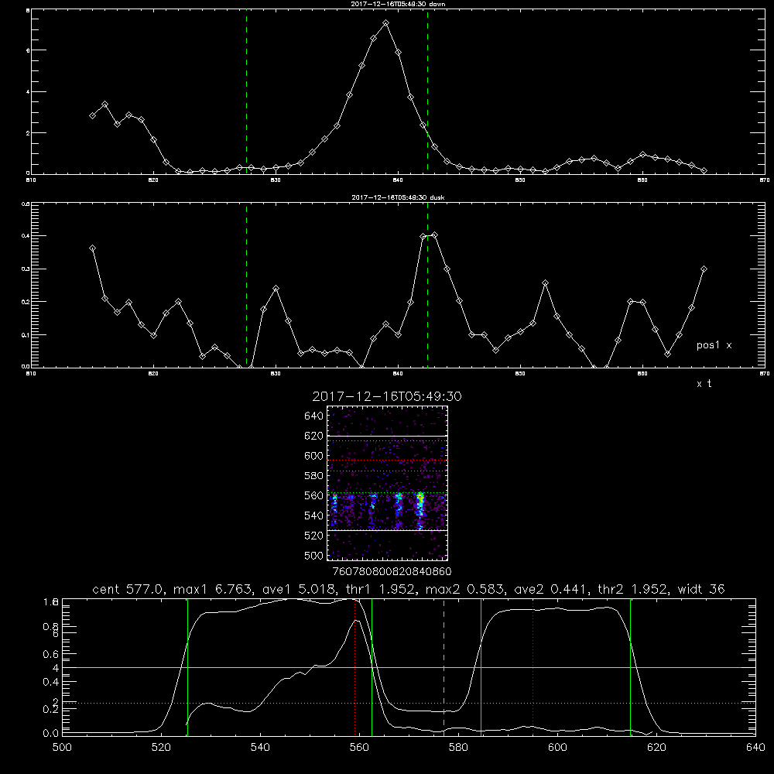Click the '560' label on spectrogram y-axis

tap(314, 495)
